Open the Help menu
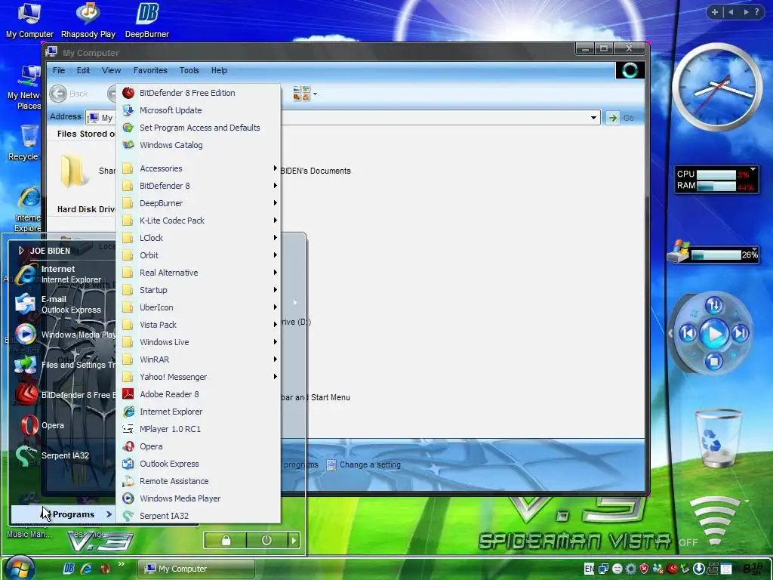The height and width of the screenshot is (580, 773). pos(219,70)
